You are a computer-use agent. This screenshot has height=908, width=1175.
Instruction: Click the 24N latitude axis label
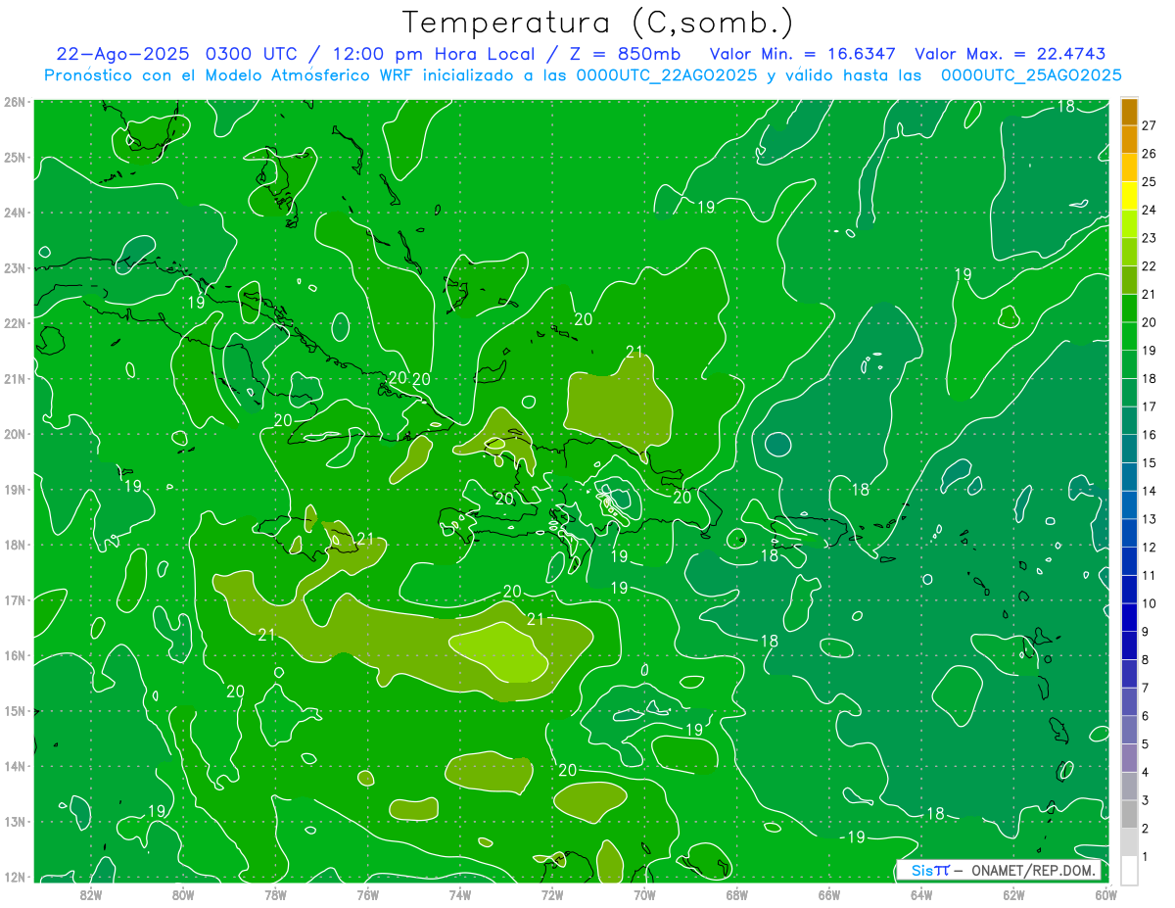(15, 213)
